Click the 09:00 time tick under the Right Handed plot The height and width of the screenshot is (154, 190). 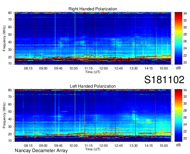pos(43,68)
